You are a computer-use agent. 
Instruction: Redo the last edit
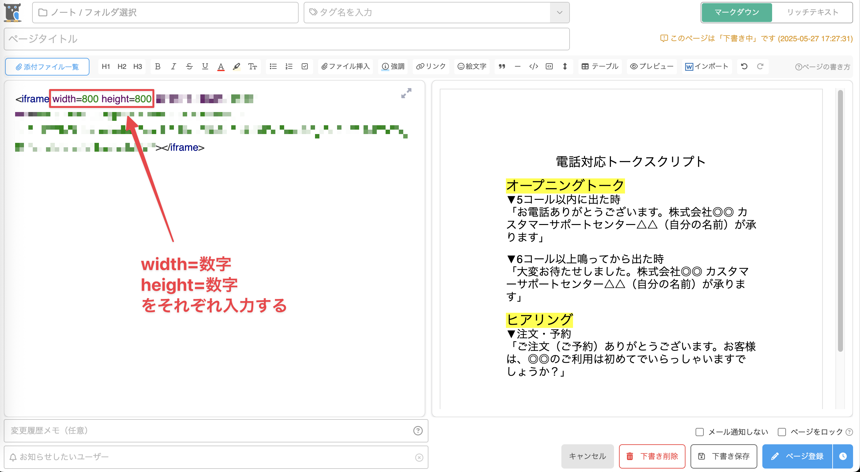click(x=760, y=67)
